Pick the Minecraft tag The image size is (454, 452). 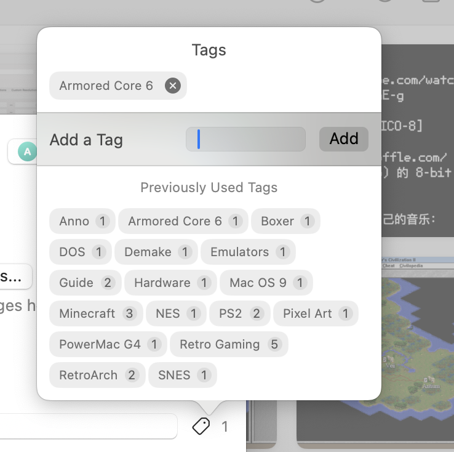(x=96, y=313)
